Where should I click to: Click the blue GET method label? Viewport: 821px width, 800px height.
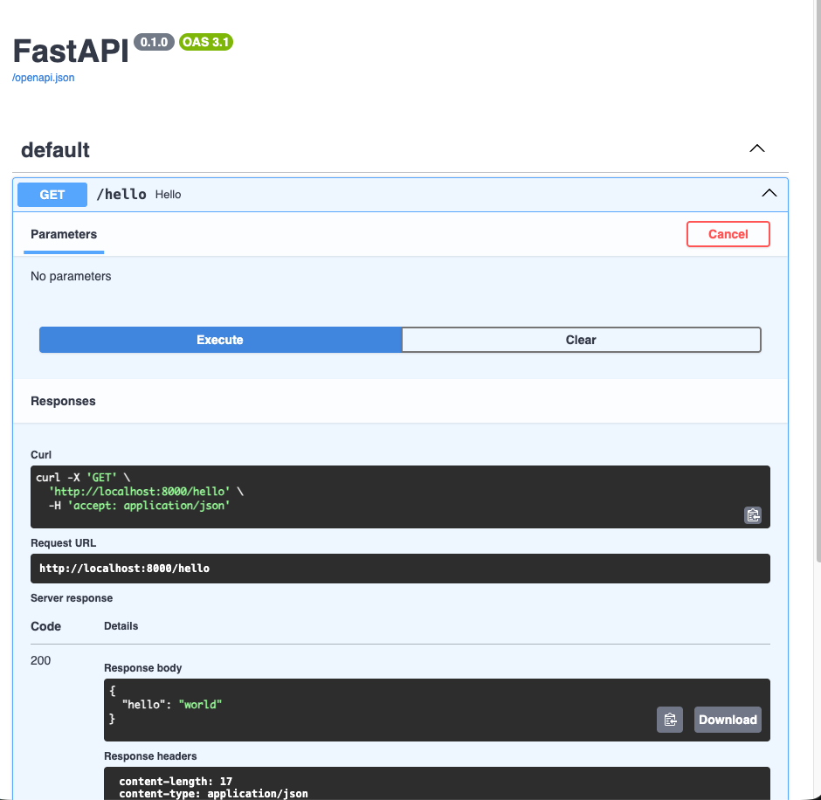pos(52,194)
